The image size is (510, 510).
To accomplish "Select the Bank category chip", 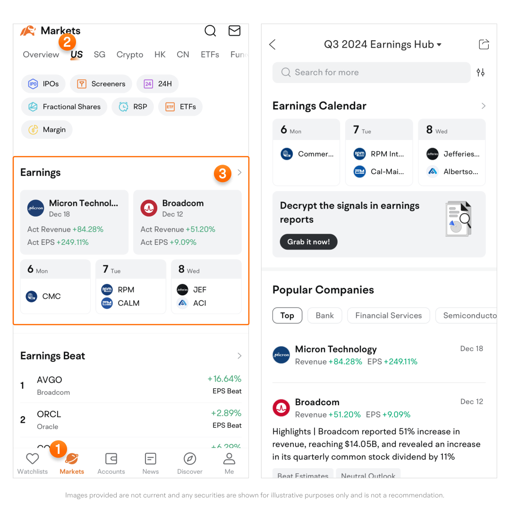I will (324, 316).
